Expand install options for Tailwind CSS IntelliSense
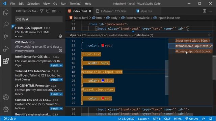 pyautogui.click(x=61, y=80)
